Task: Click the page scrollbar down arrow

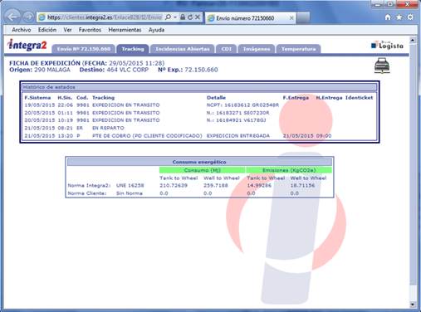Action: tap(413, 305)
